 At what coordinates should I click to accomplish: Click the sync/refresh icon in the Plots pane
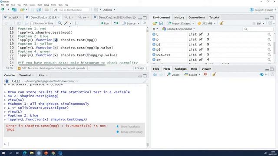tap(261, 75)
